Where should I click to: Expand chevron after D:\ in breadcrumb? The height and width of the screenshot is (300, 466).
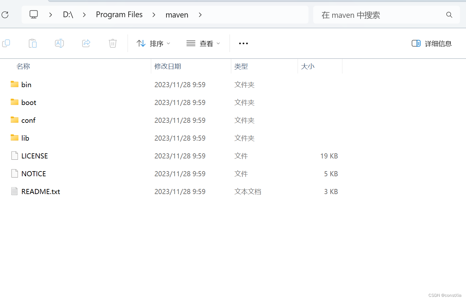[84, 15]
